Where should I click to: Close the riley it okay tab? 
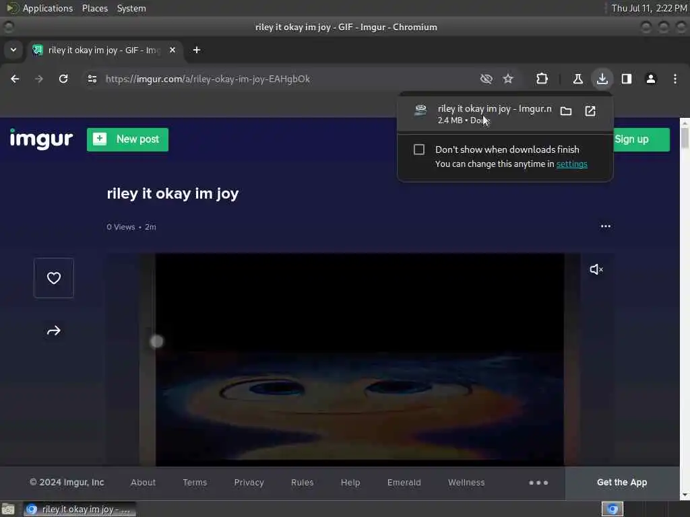pyautogui.click(x=172, y=50)
